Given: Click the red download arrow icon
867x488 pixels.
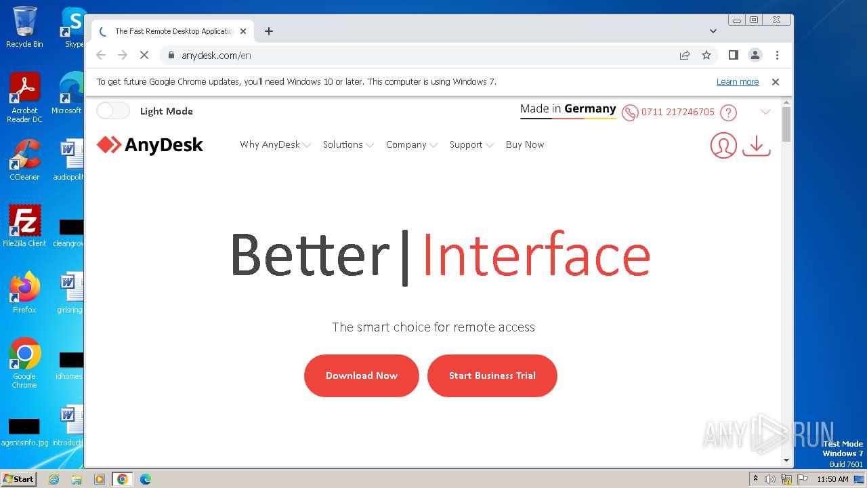Looking at the screenshot, I should point(757,145).
